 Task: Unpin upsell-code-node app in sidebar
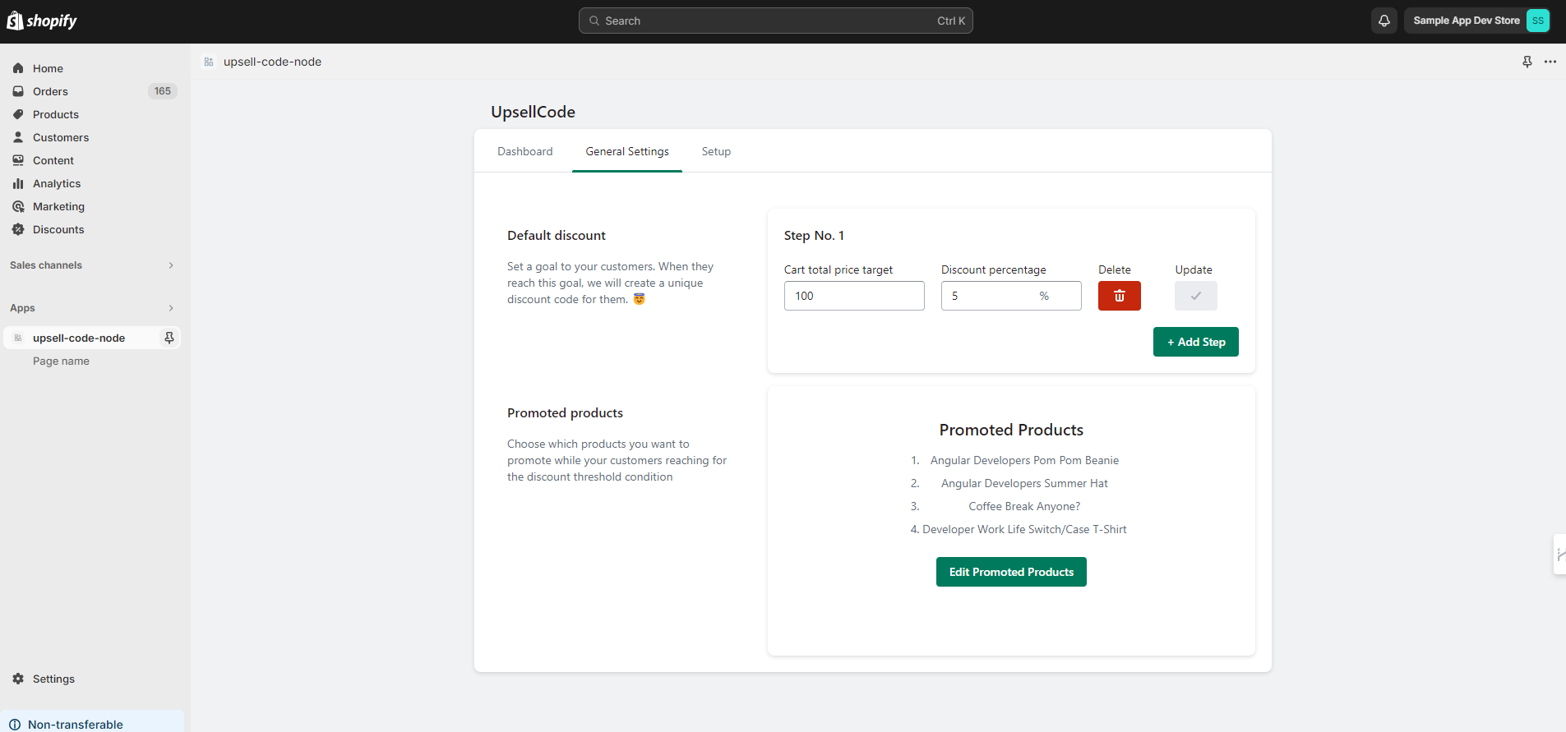[x=169, y=338]
